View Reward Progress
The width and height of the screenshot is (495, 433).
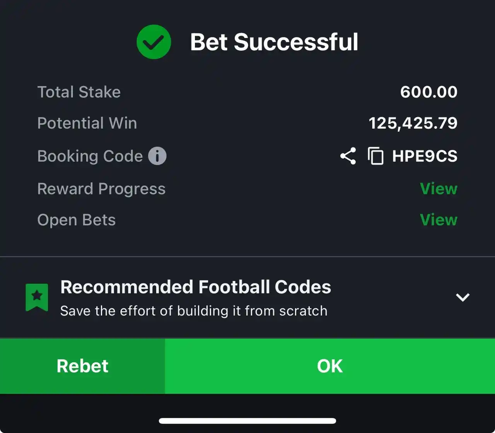439,189
